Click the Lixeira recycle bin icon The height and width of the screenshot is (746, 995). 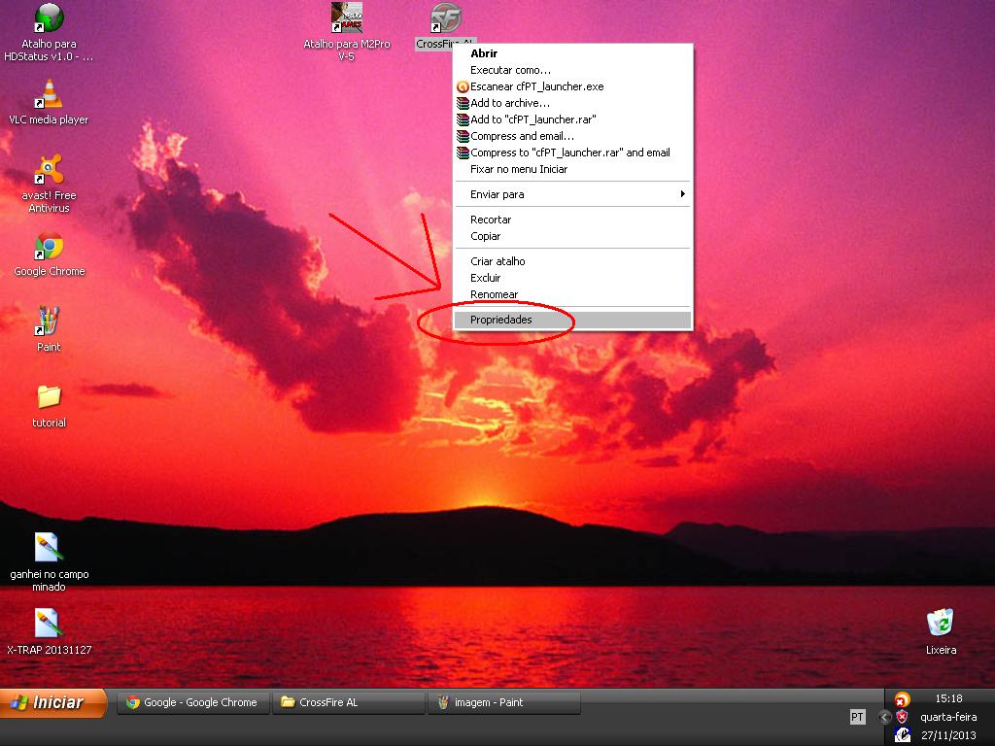click(x=940, y=624)
